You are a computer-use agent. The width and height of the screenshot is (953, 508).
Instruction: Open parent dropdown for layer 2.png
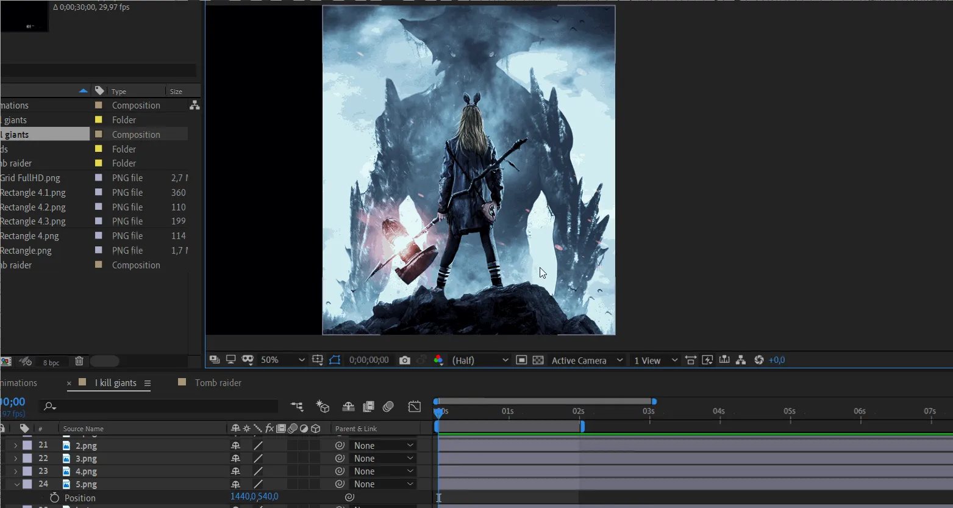tap(383, 445)
